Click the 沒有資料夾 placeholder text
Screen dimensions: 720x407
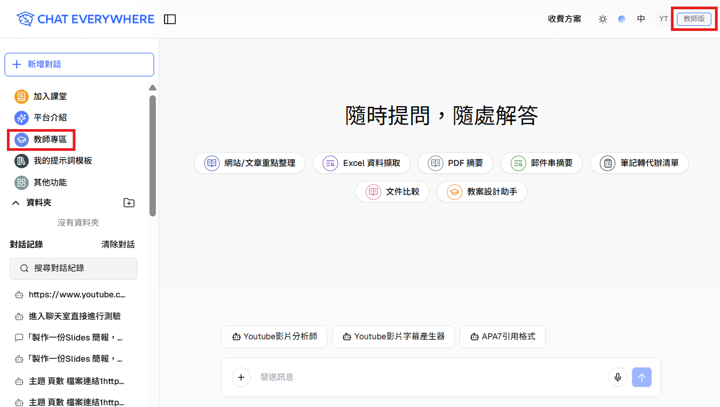point(78,223)
